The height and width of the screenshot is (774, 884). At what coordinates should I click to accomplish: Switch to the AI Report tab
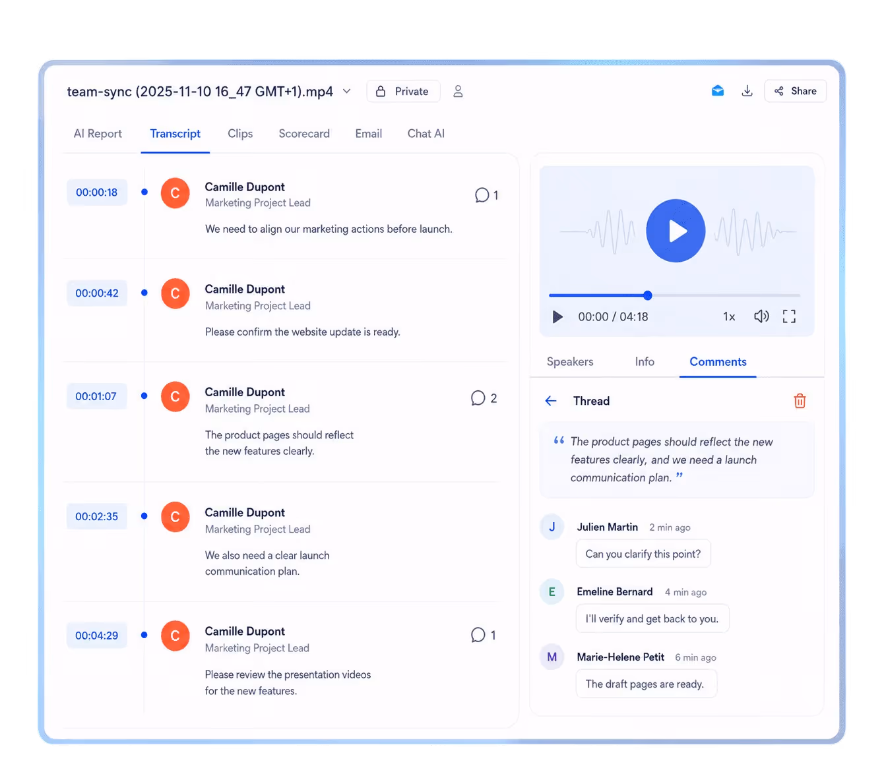click(x=98, y=133)
